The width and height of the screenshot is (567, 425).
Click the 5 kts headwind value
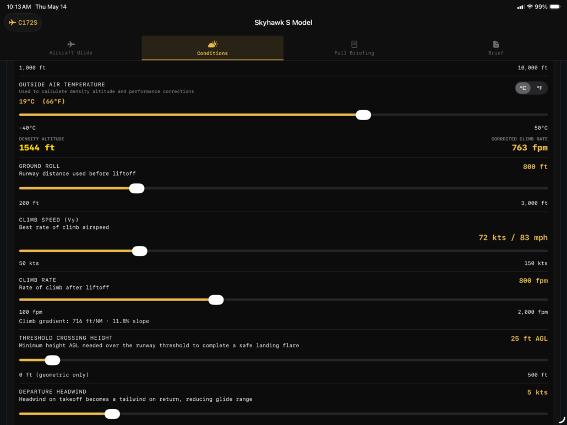coord(537,392)
